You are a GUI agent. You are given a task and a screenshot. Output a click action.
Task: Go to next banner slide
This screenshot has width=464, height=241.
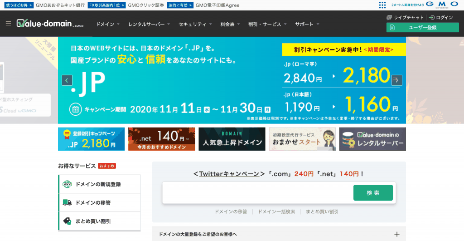pos(397,80)
